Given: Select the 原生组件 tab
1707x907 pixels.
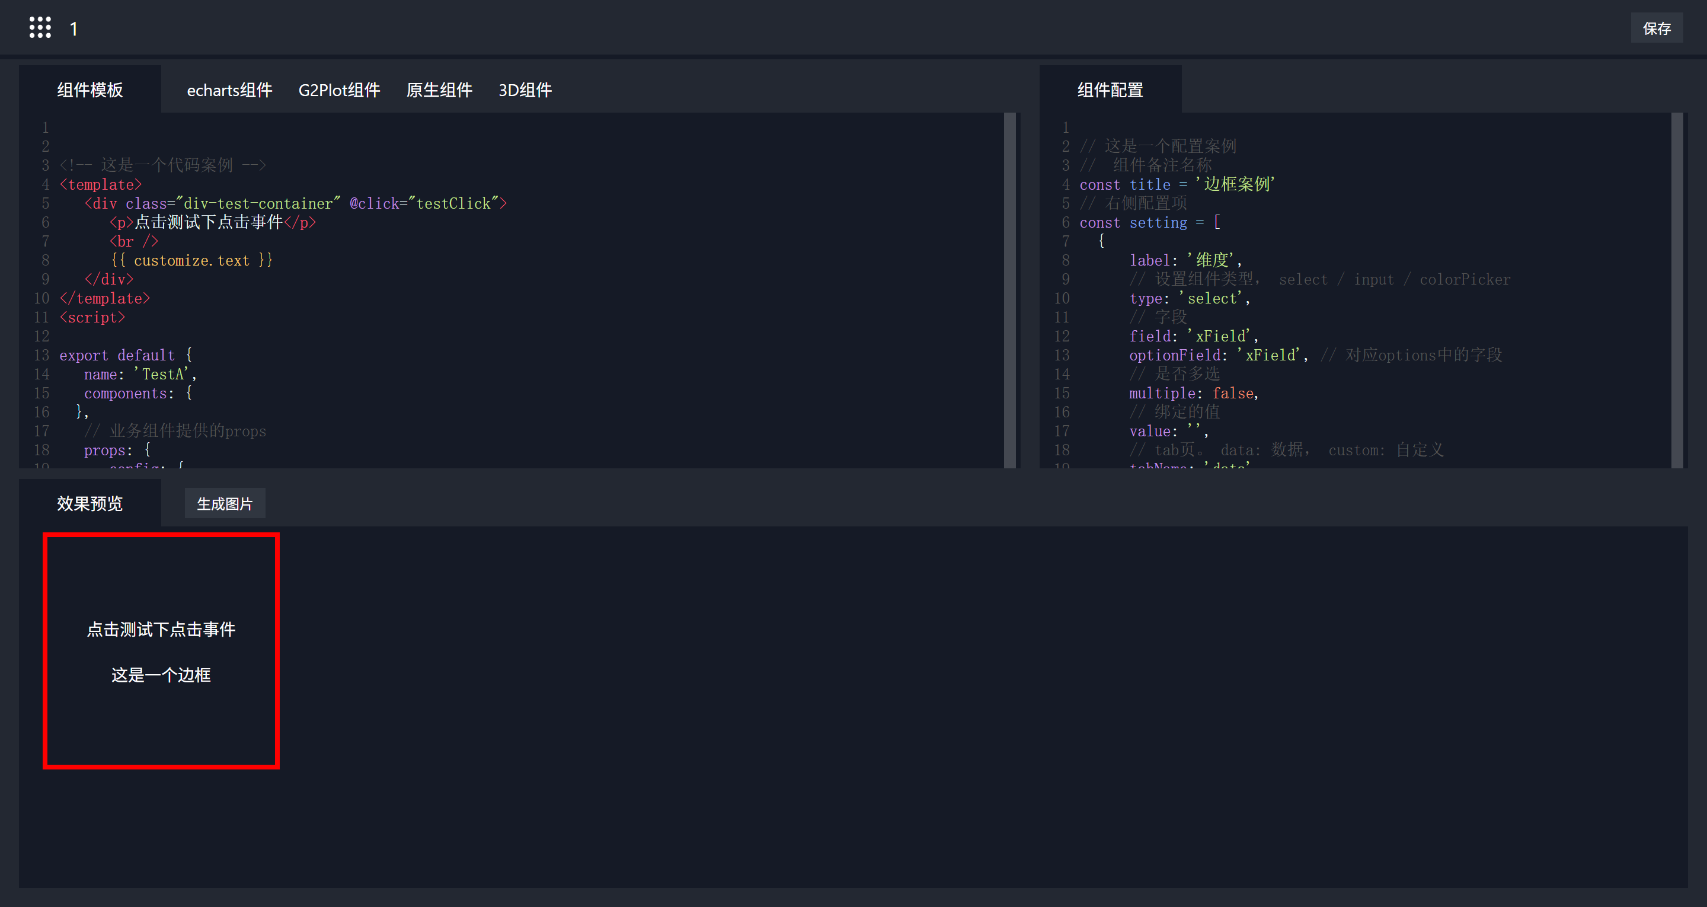Looking at the screenshot, I should tap(439, 90).
